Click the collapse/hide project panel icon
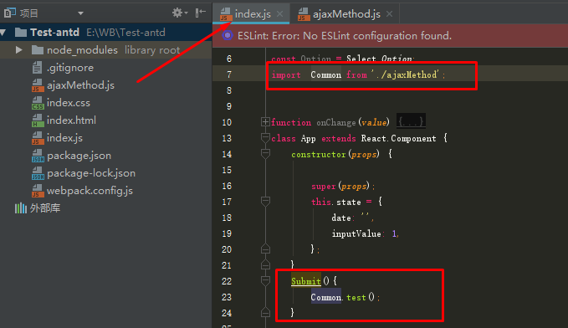 click(200, 13)
